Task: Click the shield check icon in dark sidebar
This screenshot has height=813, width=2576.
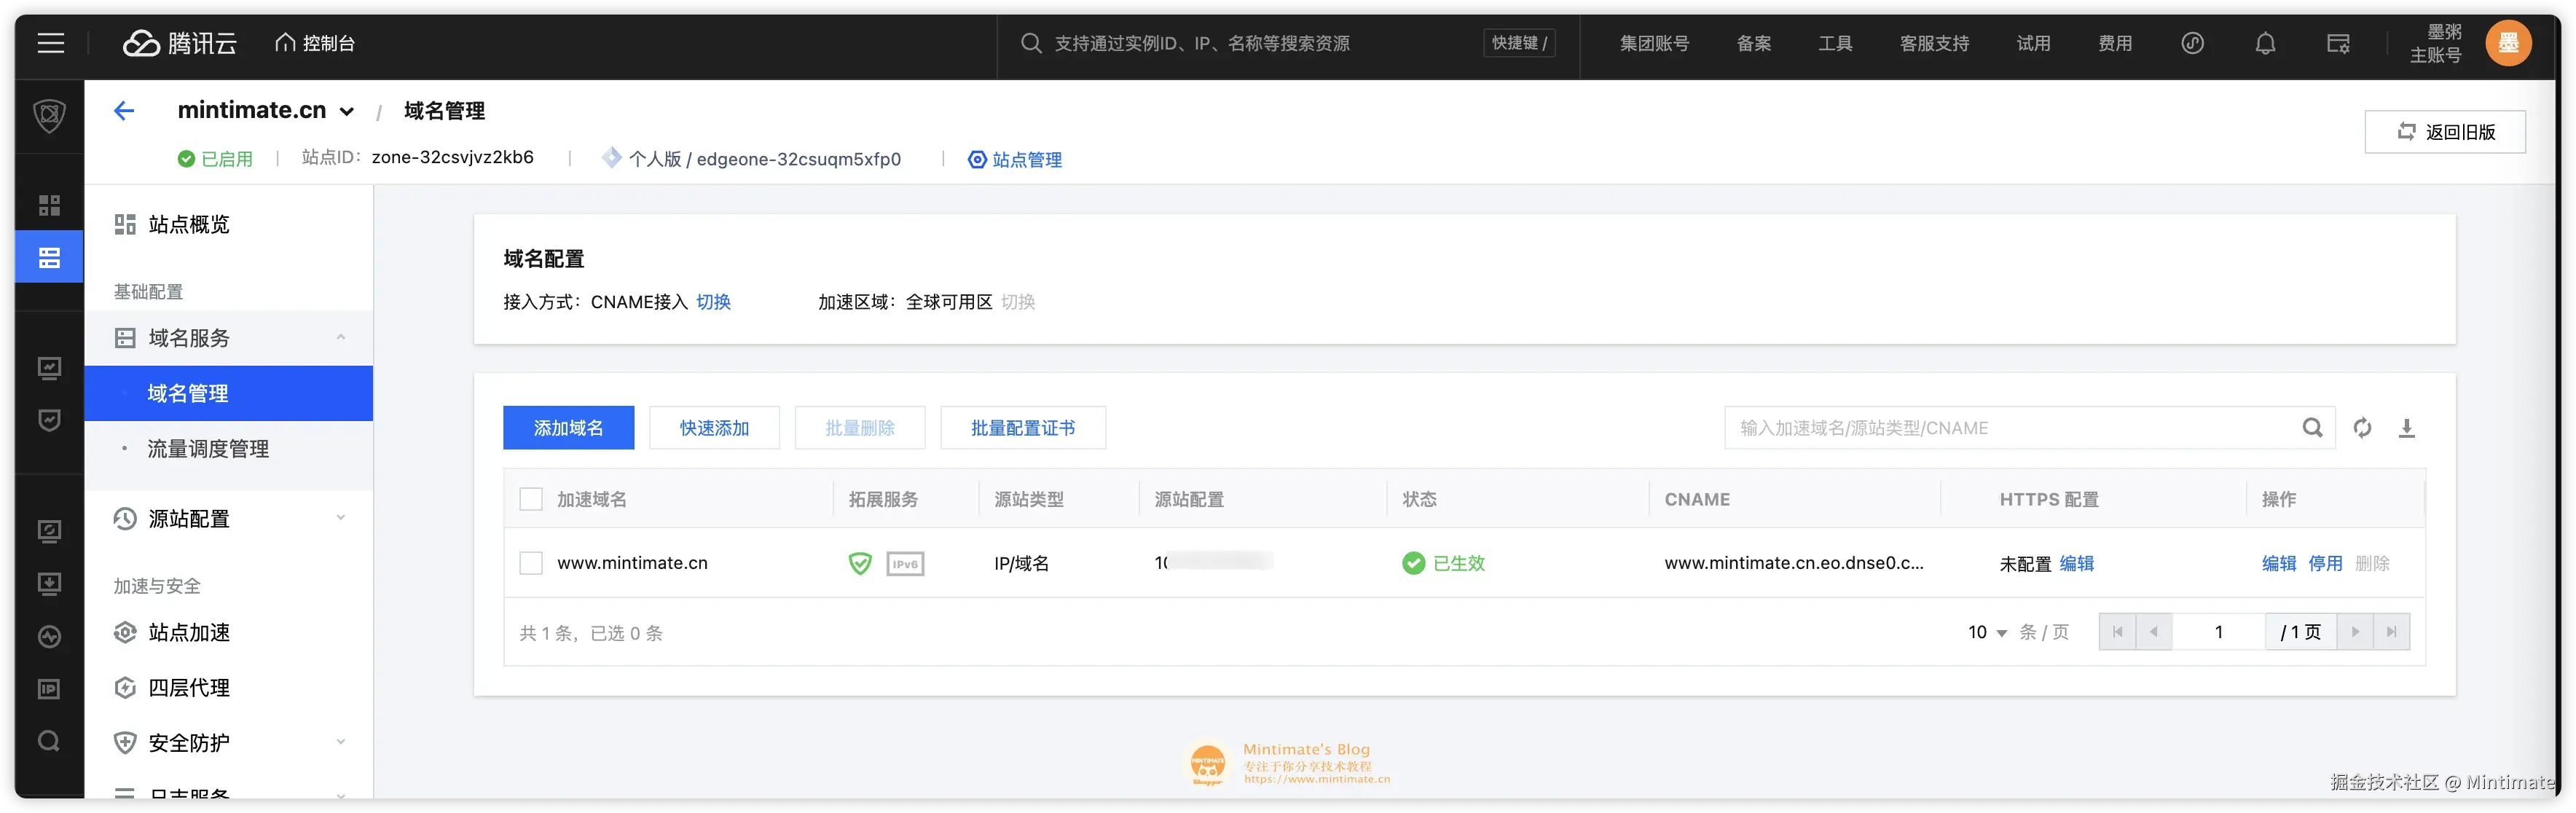Action: click(49, 420)
